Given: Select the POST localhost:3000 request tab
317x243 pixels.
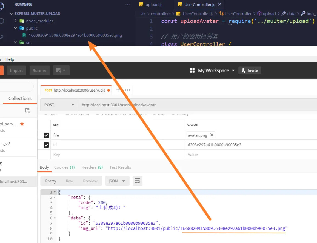Looking at the screenshot, I should (76, 90).
